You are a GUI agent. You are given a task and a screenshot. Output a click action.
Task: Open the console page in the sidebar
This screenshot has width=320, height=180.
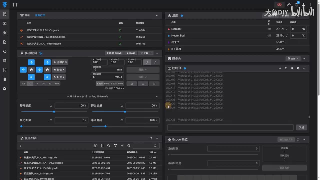pyautogui.click(x=4, y=23)
